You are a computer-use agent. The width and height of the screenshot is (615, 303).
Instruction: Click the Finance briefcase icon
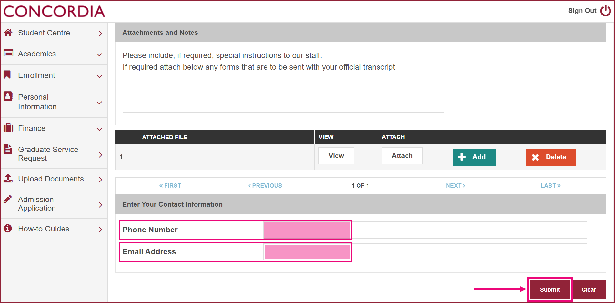point(8,128)
